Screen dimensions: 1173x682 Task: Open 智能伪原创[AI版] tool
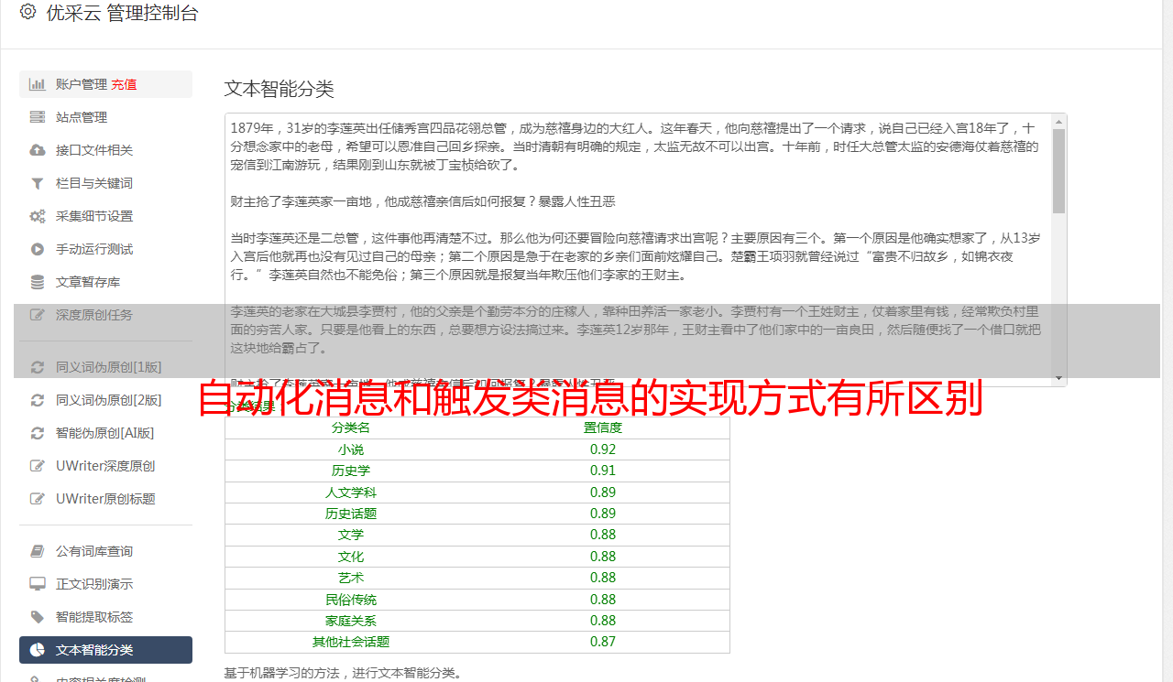pyautogui.click(x=105, y=433)
